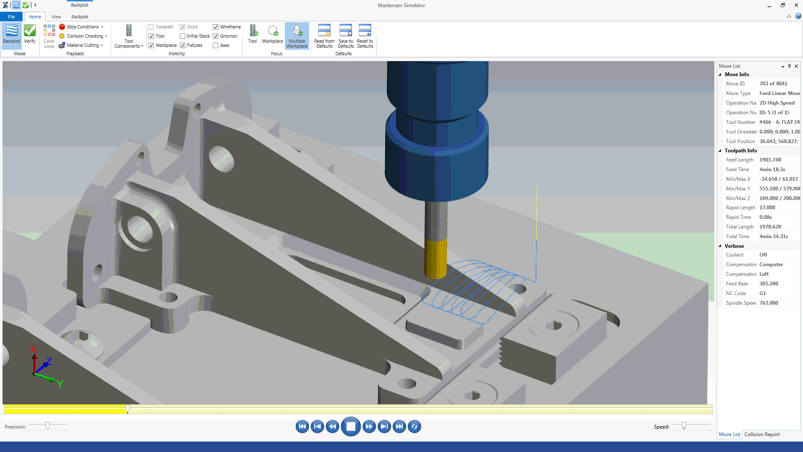Viewport: 803px width, 452px height.
Task: Switch to Verify mode
Action: coord(30,33)
